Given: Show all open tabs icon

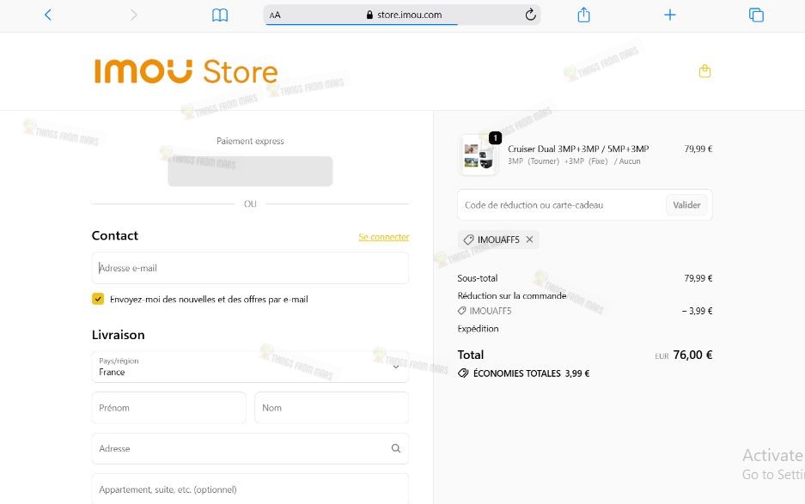Looking at the screenshot, I should [x=756, y=15].
